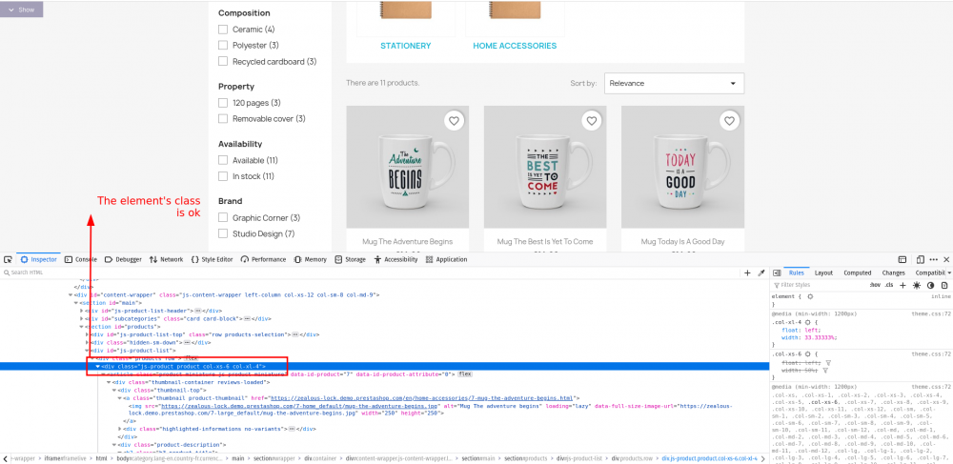Screen dimensions: 953x464
Task: Check the Recycled cardboard (3) filter
Action: 223,61
